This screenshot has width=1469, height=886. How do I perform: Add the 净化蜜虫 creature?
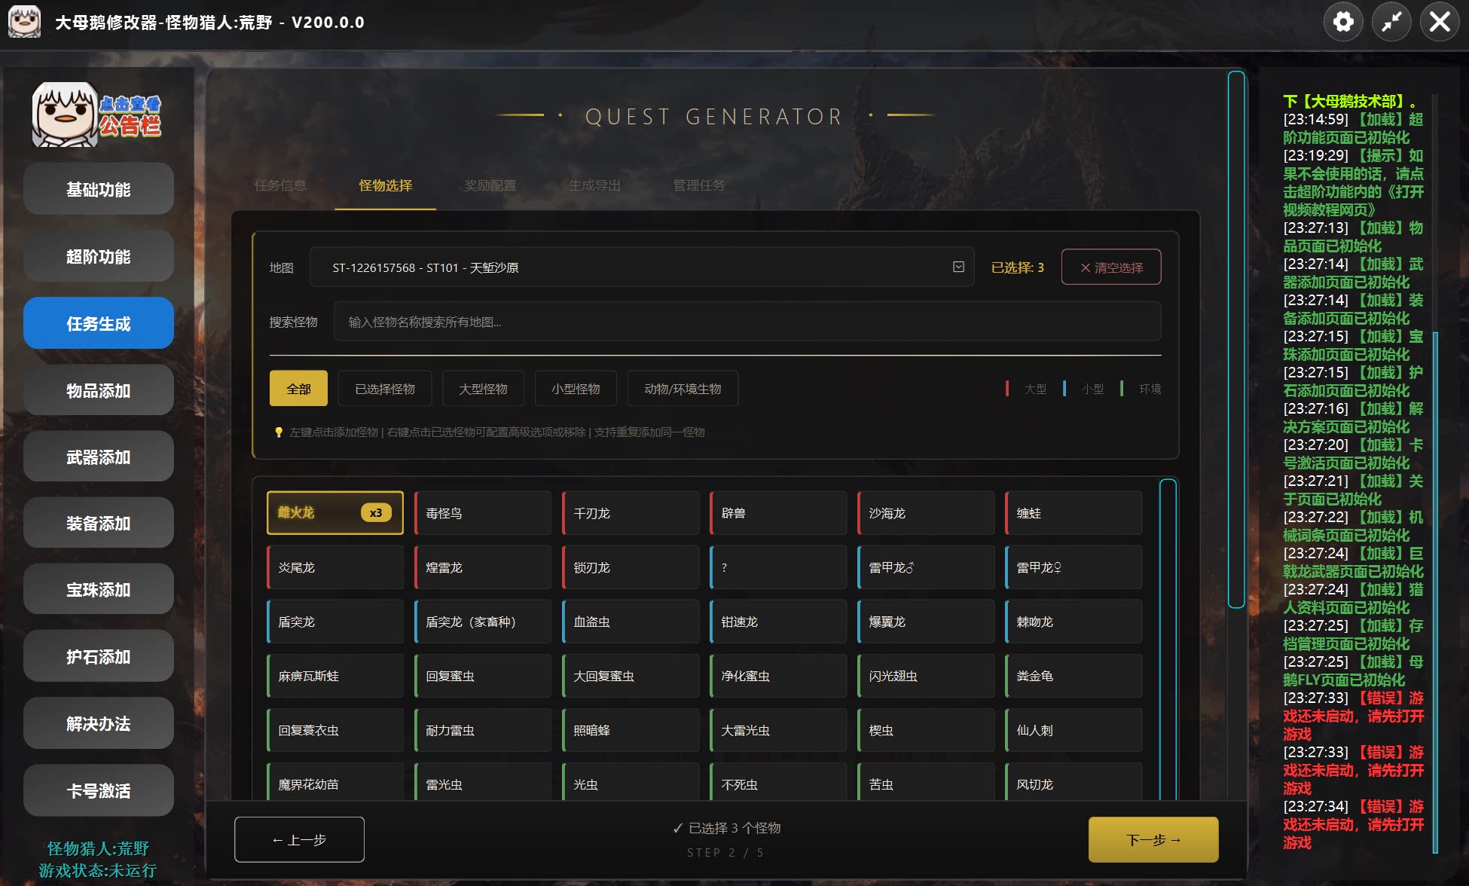point(778,676)
